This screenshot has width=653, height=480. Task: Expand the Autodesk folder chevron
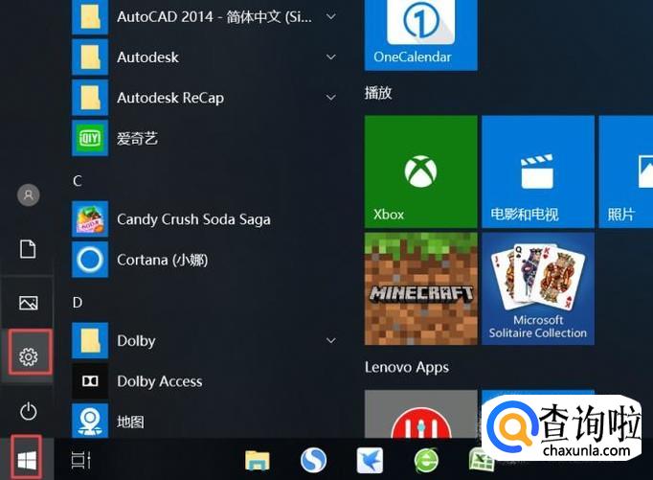[x=331, y=57]
